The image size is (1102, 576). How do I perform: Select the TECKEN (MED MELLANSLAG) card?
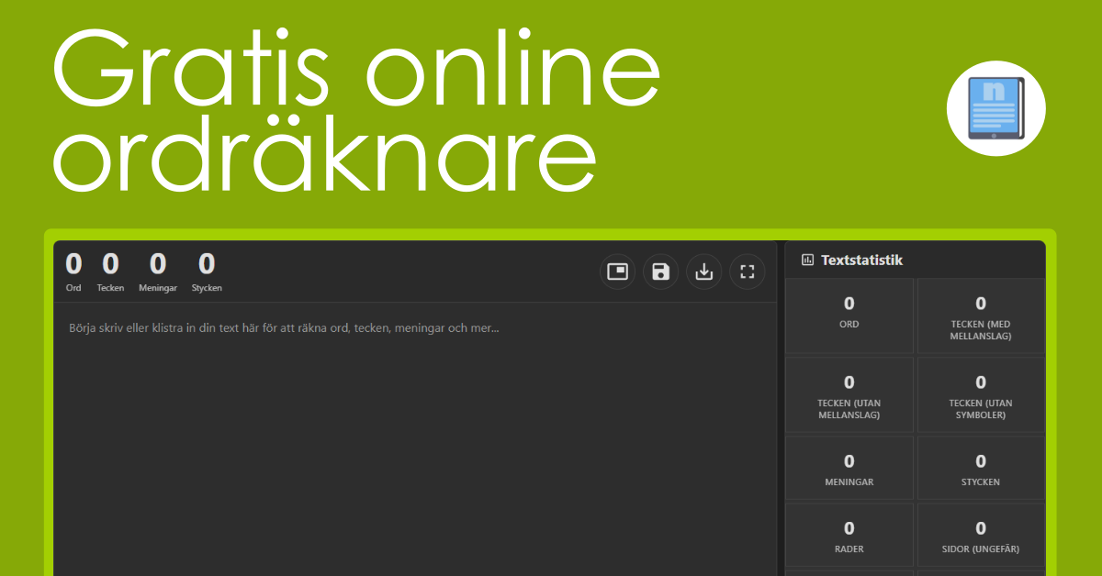point(981,316)
